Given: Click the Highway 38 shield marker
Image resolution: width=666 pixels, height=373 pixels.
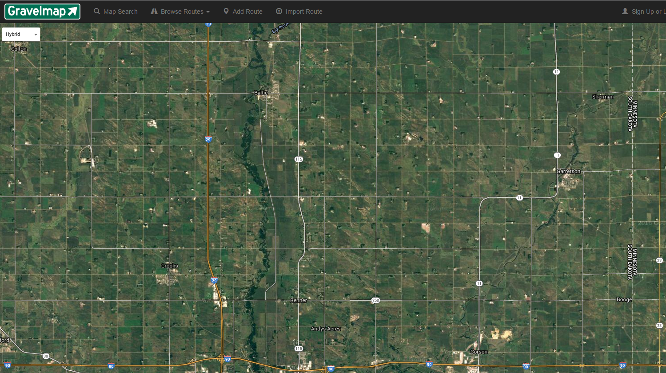Looking at the screenshot, I should coord(46,356).
